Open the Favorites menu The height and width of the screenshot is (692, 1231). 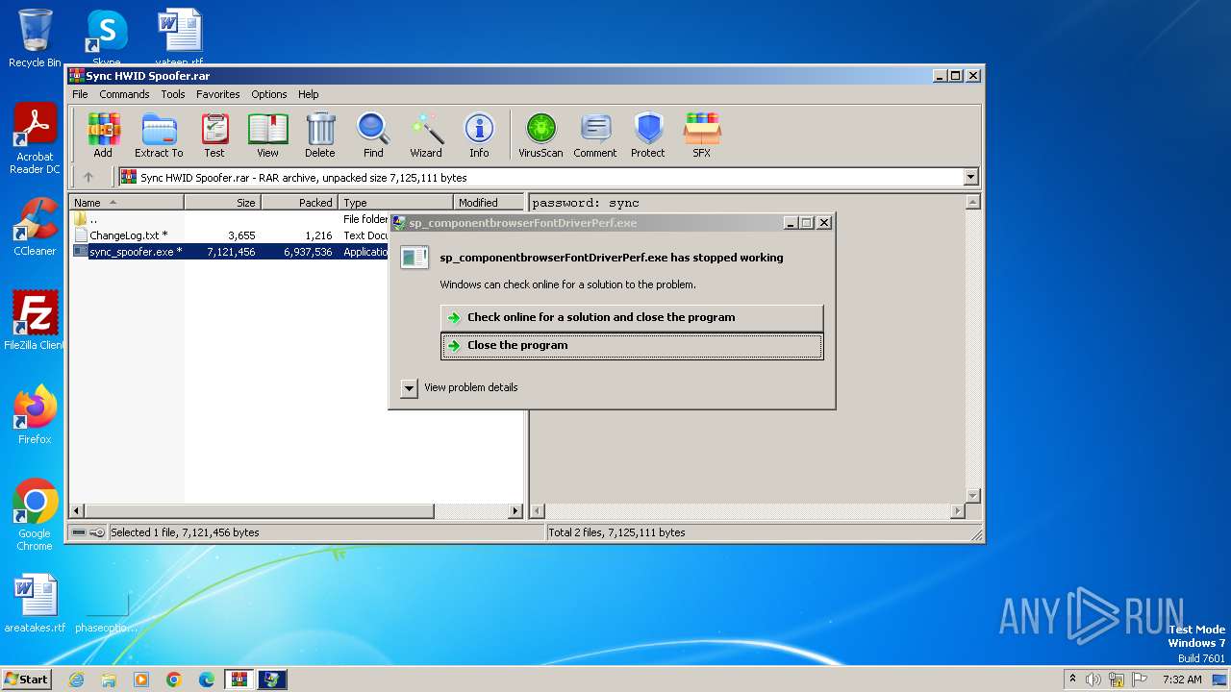coord(218,94)
